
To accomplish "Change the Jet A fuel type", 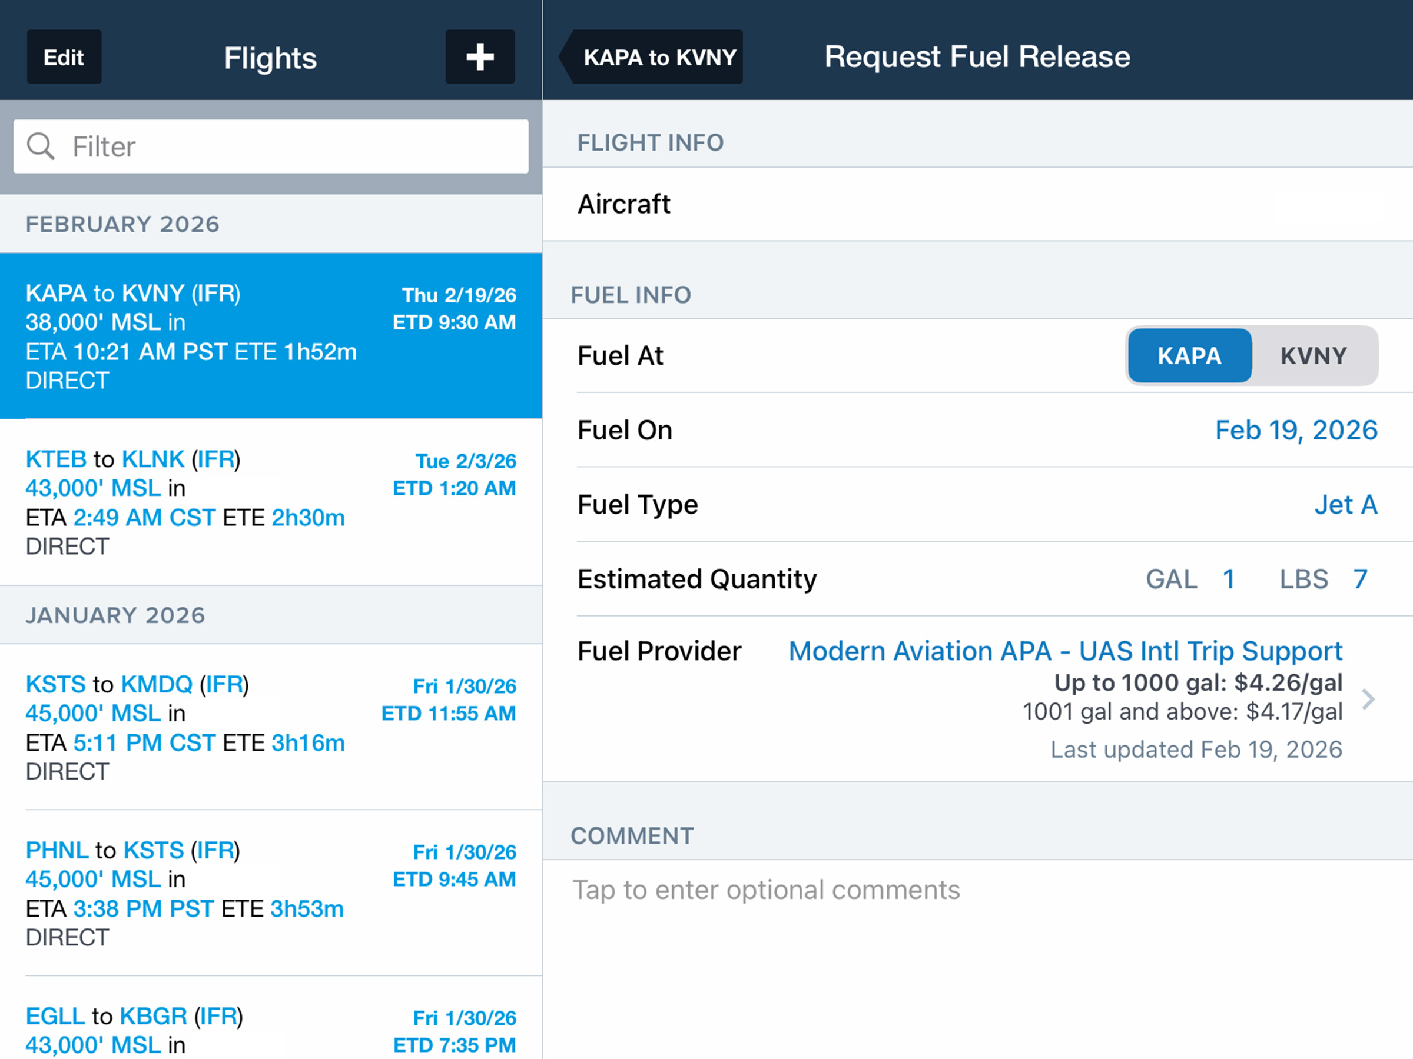I will click(x=1345, y=505).
